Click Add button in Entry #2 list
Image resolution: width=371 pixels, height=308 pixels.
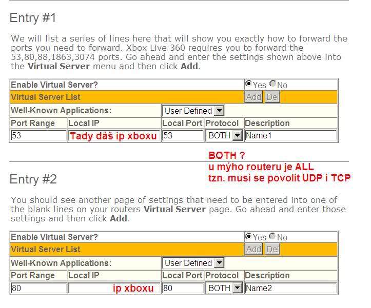click(x=253, y=249)
